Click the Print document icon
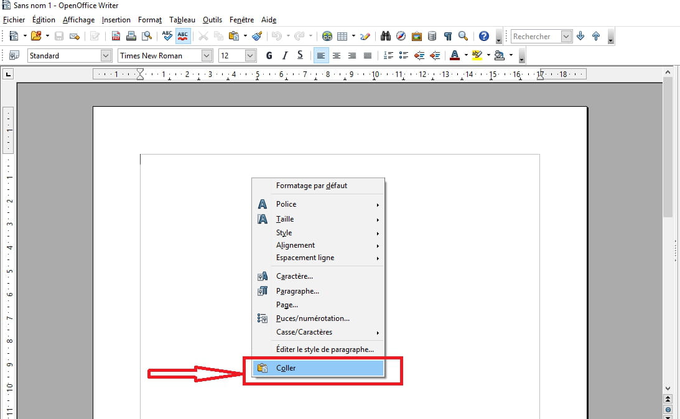The width and height of the screenshot is (680, 419). click(131, 37)
